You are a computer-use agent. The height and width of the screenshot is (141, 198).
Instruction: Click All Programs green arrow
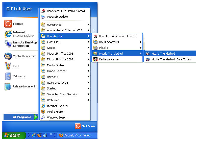coord(36,117)
